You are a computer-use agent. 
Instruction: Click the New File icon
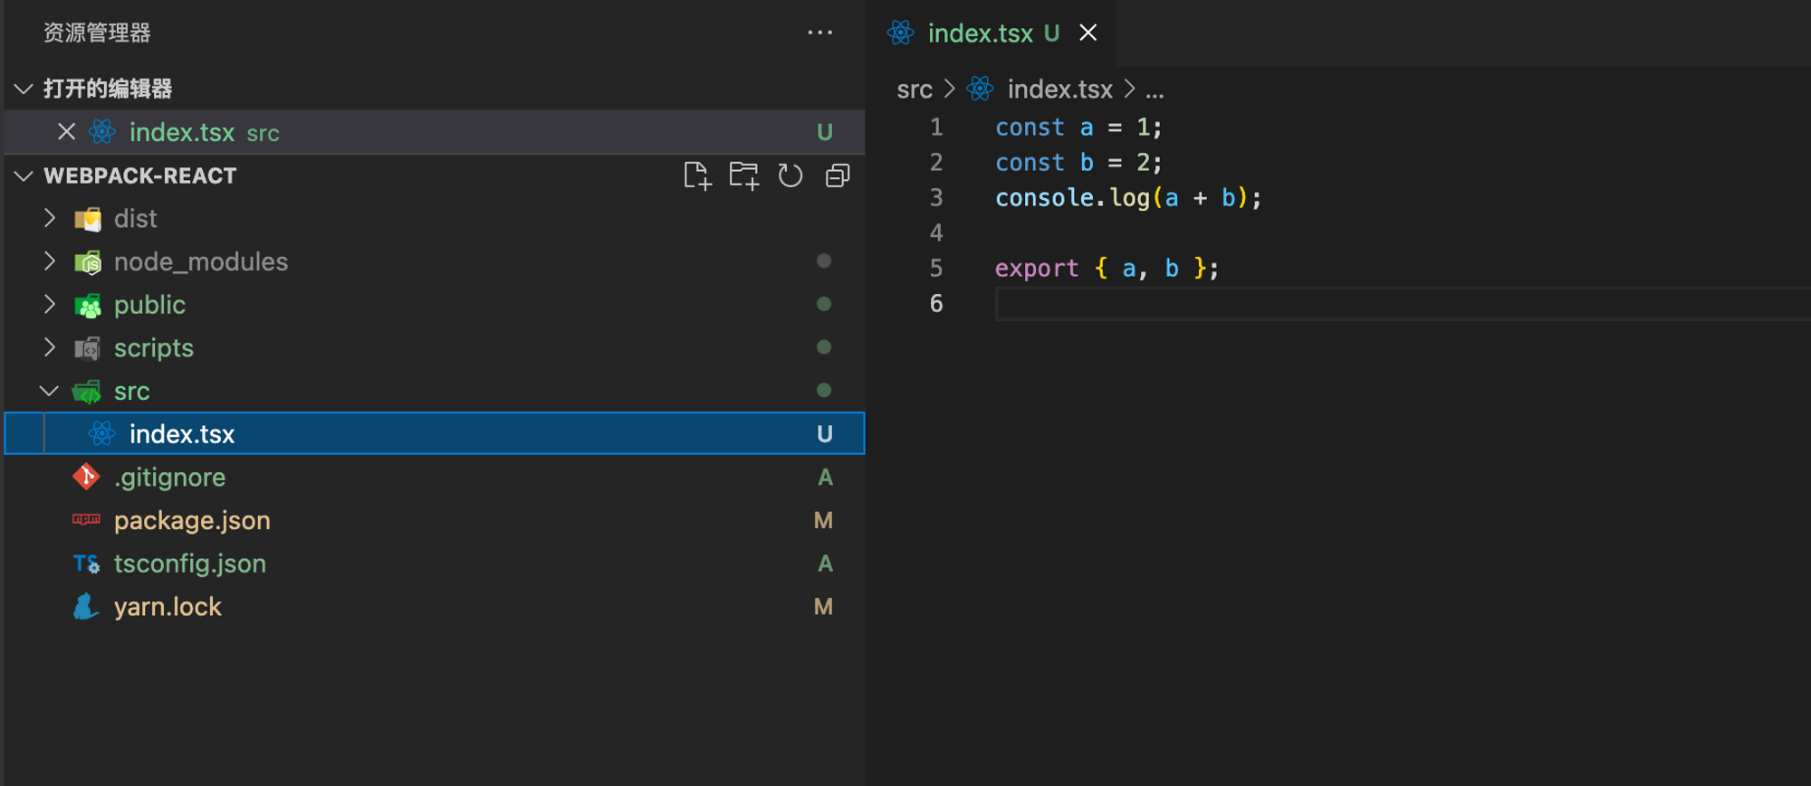697,175
